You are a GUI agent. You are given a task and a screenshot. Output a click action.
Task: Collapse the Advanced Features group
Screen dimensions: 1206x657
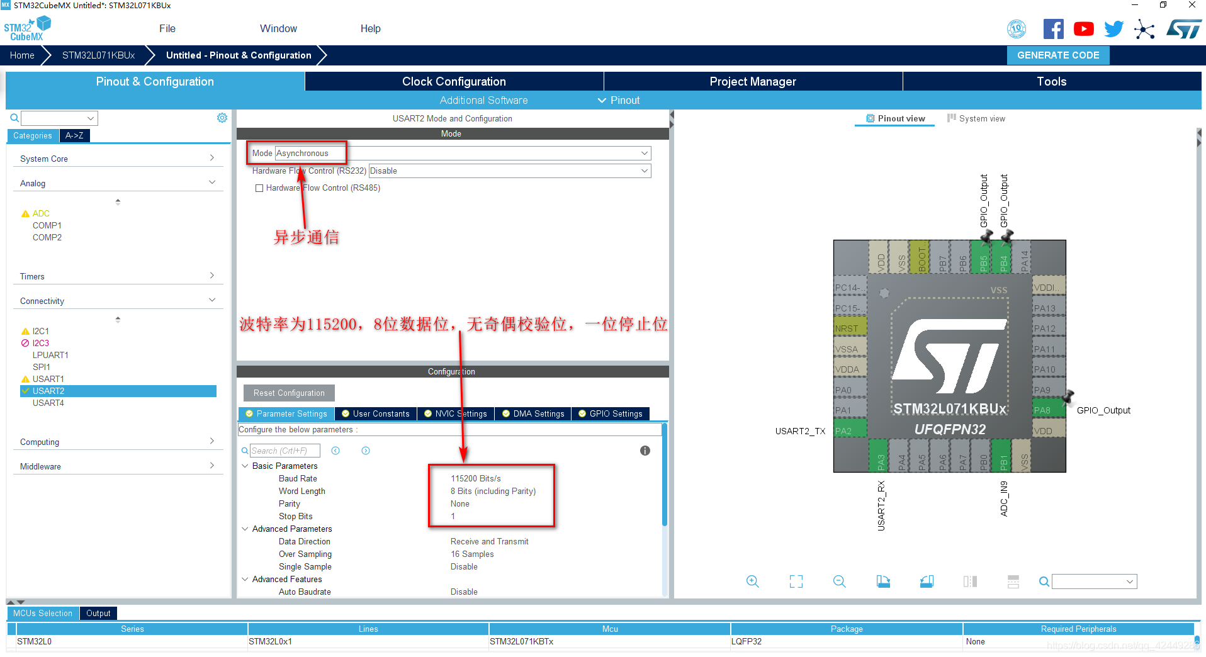coord(245,579)
